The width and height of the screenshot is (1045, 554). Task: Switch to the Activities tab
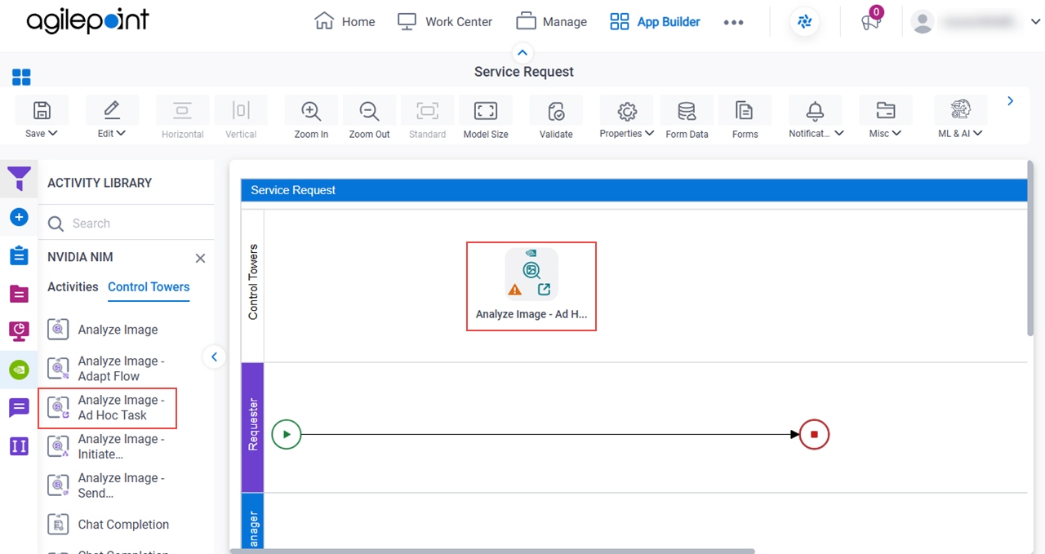pyautogui.click(x=73, y=287)
